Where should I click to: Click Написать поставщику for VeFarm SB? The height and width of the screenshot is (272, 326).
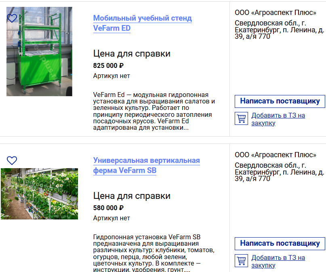coord(280,244)
